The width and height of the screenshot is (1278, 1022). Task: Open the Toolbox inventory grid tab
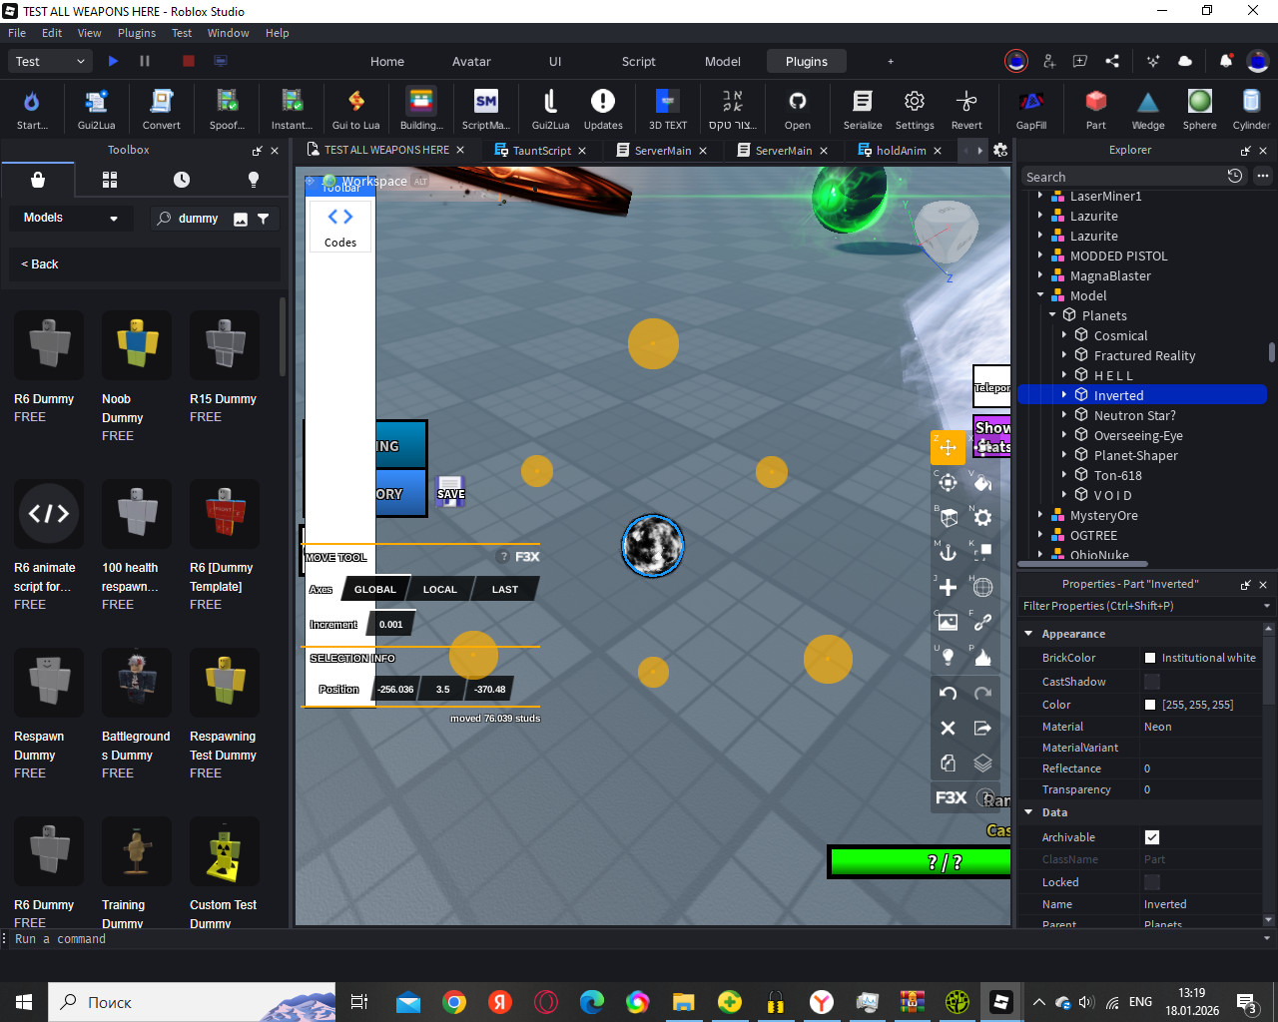click(x=110, y=180)
